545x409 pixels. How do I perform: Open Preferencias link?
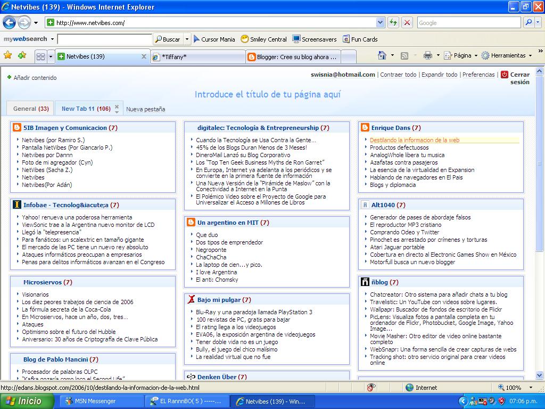478,75
